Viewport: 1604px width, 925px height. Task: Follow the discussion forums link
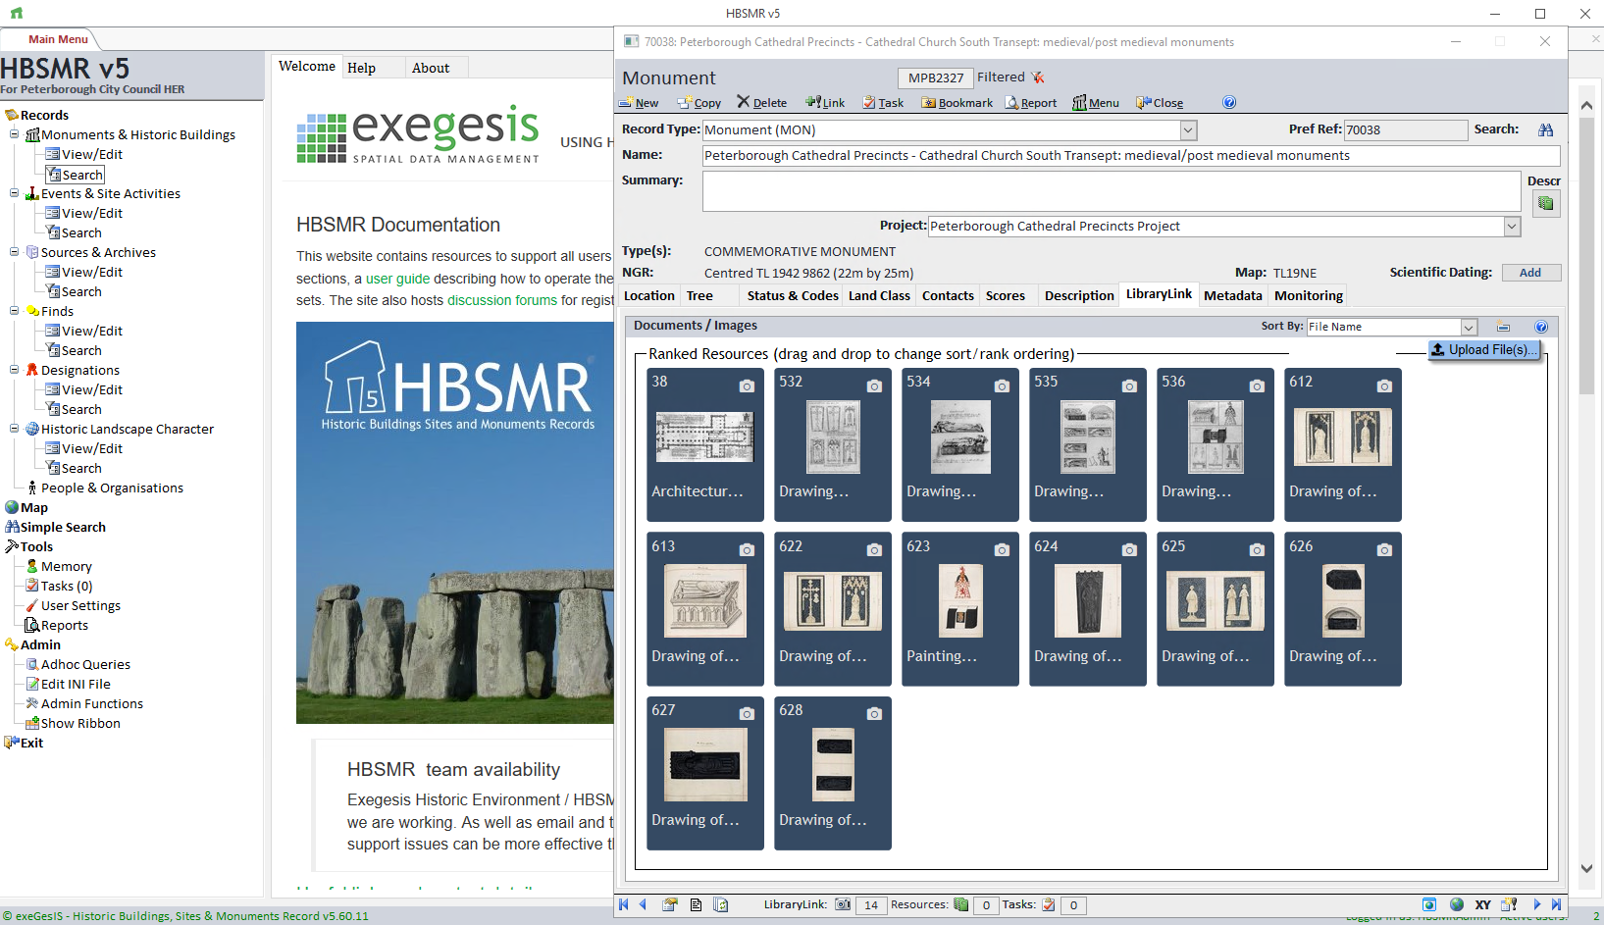click(x=502, y=301)
